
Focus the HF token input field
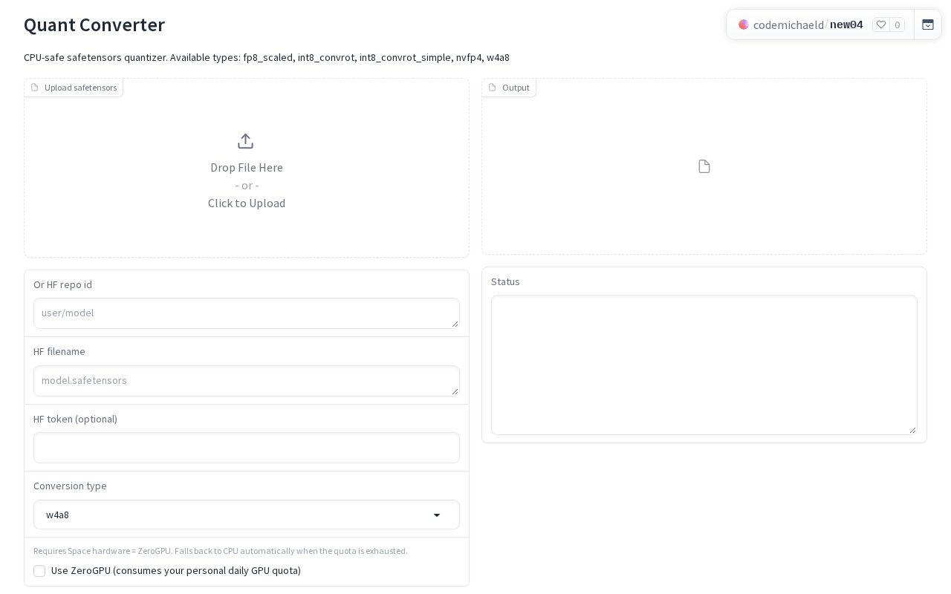click(247, 448)
